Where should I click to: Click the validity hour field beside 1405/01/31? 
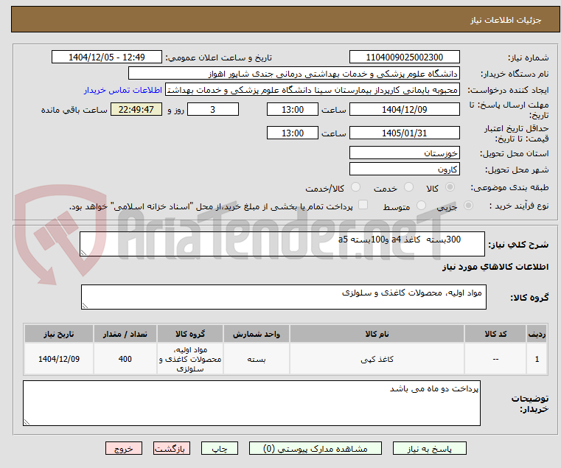click(x=293, y=133)
